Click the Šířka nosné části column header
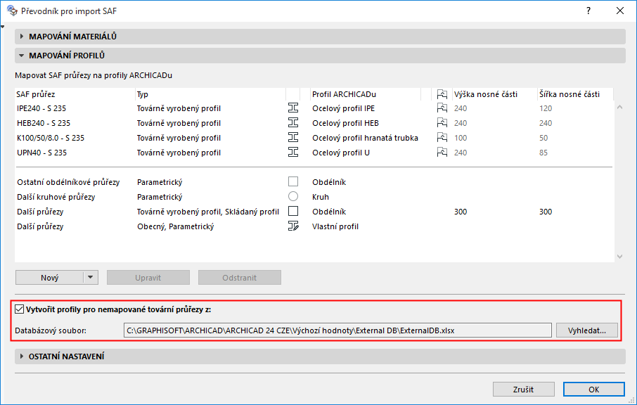Image resolution: width=637 pixels, height=405 pixels. pos(575,94)
